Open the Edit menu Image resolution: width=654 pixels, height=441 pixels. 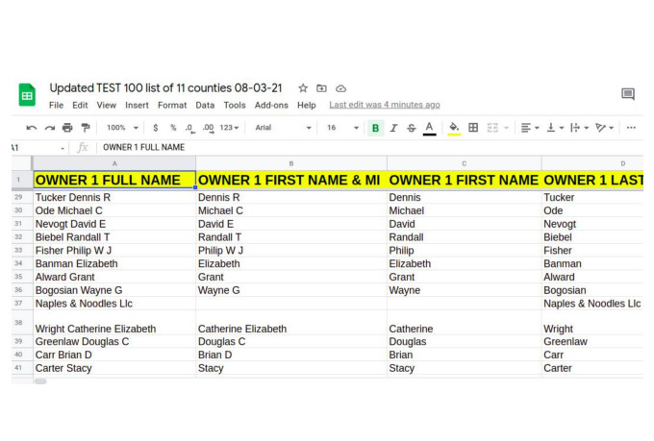[80, 105]
